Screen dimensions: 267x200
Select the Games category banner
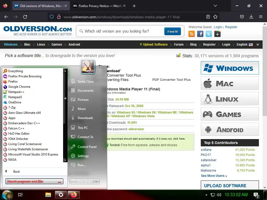[230, 114]
